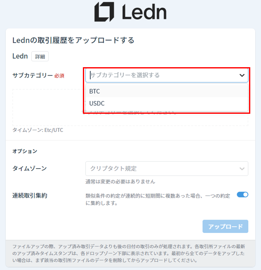The width and height of the screenshot is (261, 270).
Task: Click the タイムゾーン: Etc/UTC status text
Action: [38, 130]
